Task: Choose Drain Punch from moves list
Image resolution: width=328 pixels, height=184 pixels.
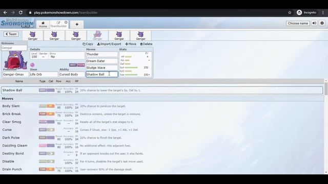Action: click(162, 169)
